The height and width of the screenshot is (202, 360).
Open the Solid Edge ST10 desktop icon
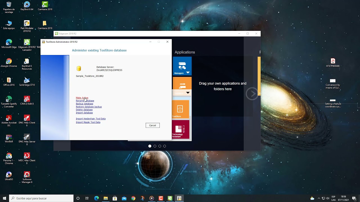(27, 80)
